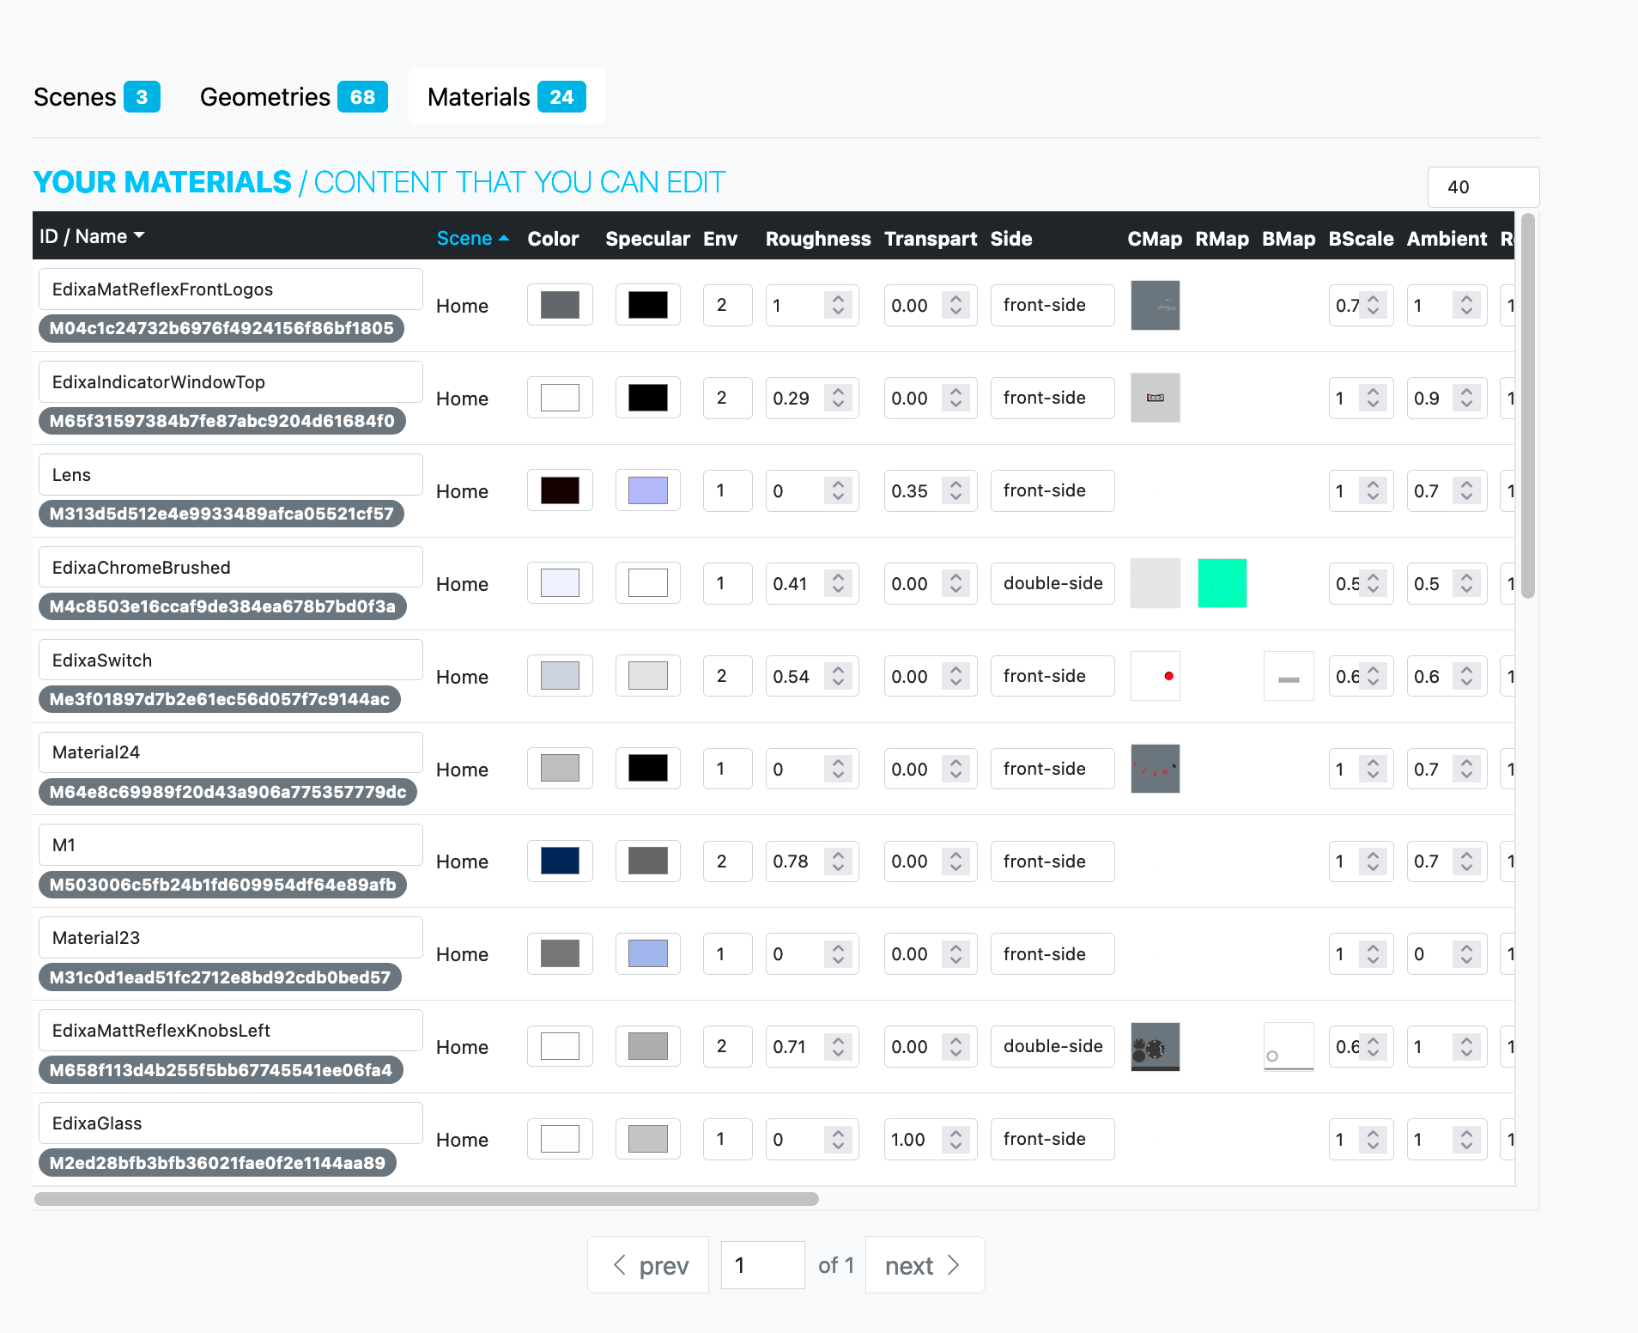This screenshot has height=1333, width=1638.
Task: Open the CMap thumbnail for EdixaMattReflexKnobsLeft
Action: point(1155,1046)
